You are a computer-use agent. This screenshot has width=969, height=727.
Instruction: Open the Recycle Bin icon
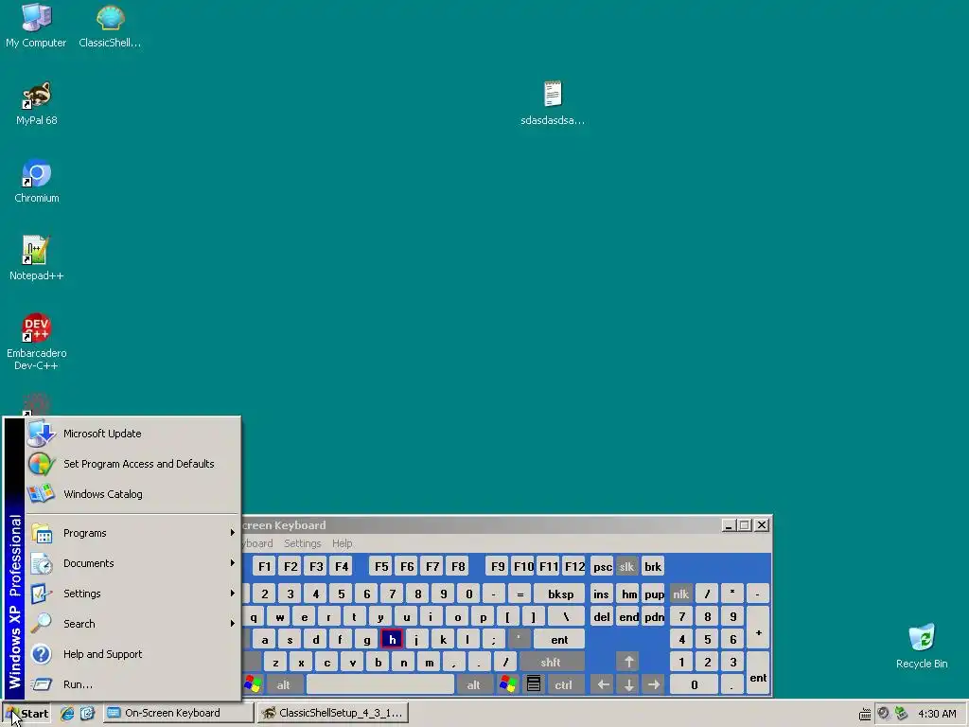pyautogui.click(x=922, y=647)
